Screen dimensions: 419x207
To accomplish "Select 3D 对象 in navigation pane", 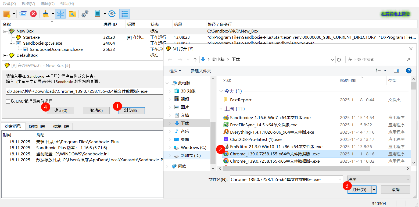I will click(x=188, y=91).
